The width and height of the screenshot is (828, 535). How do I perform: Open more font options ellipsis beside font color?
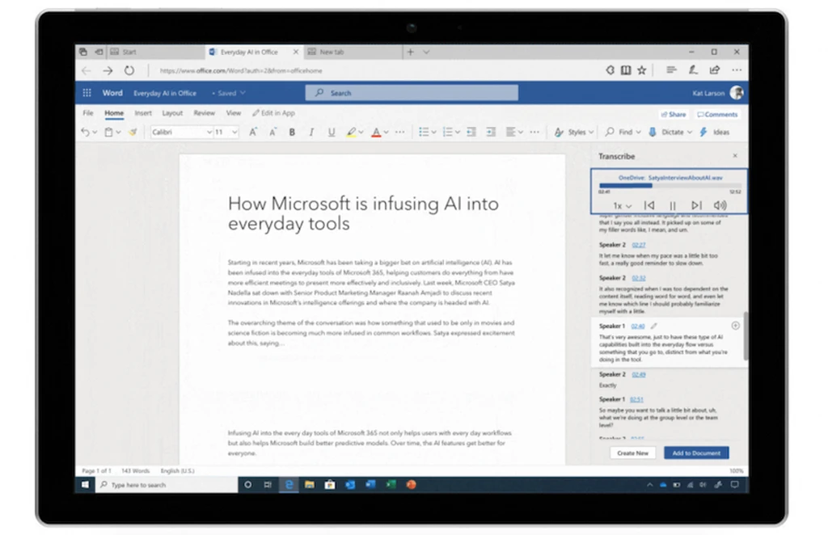tap(399, 133)
